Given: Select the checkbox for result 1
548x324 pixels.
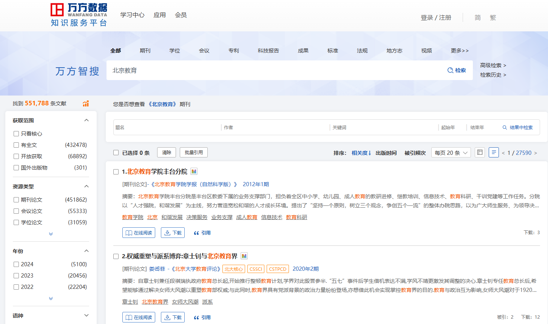Looking at the screenshot, I should coord(116,172).
